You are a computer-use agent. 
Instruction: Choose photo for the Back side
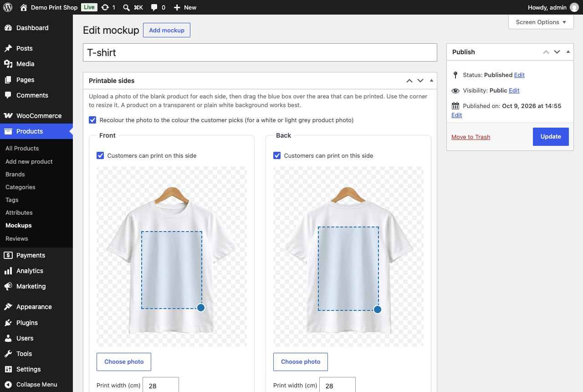[301, 362]
